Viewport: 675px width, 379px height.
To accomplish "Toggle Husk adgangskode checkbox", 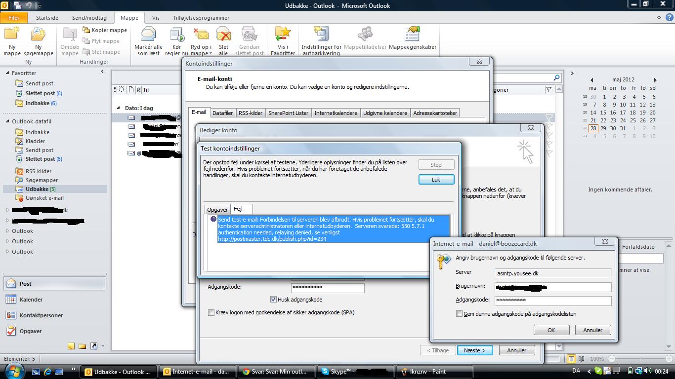I will click(273, 300).
